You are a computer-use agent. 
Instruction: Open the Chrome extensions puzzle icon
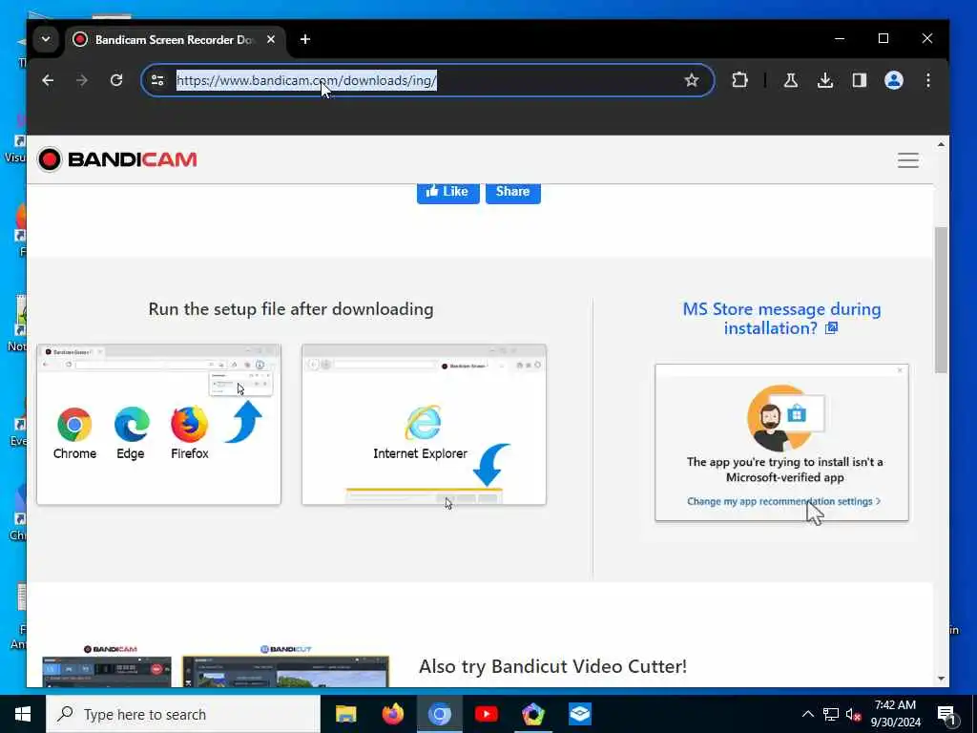[739, 80]
